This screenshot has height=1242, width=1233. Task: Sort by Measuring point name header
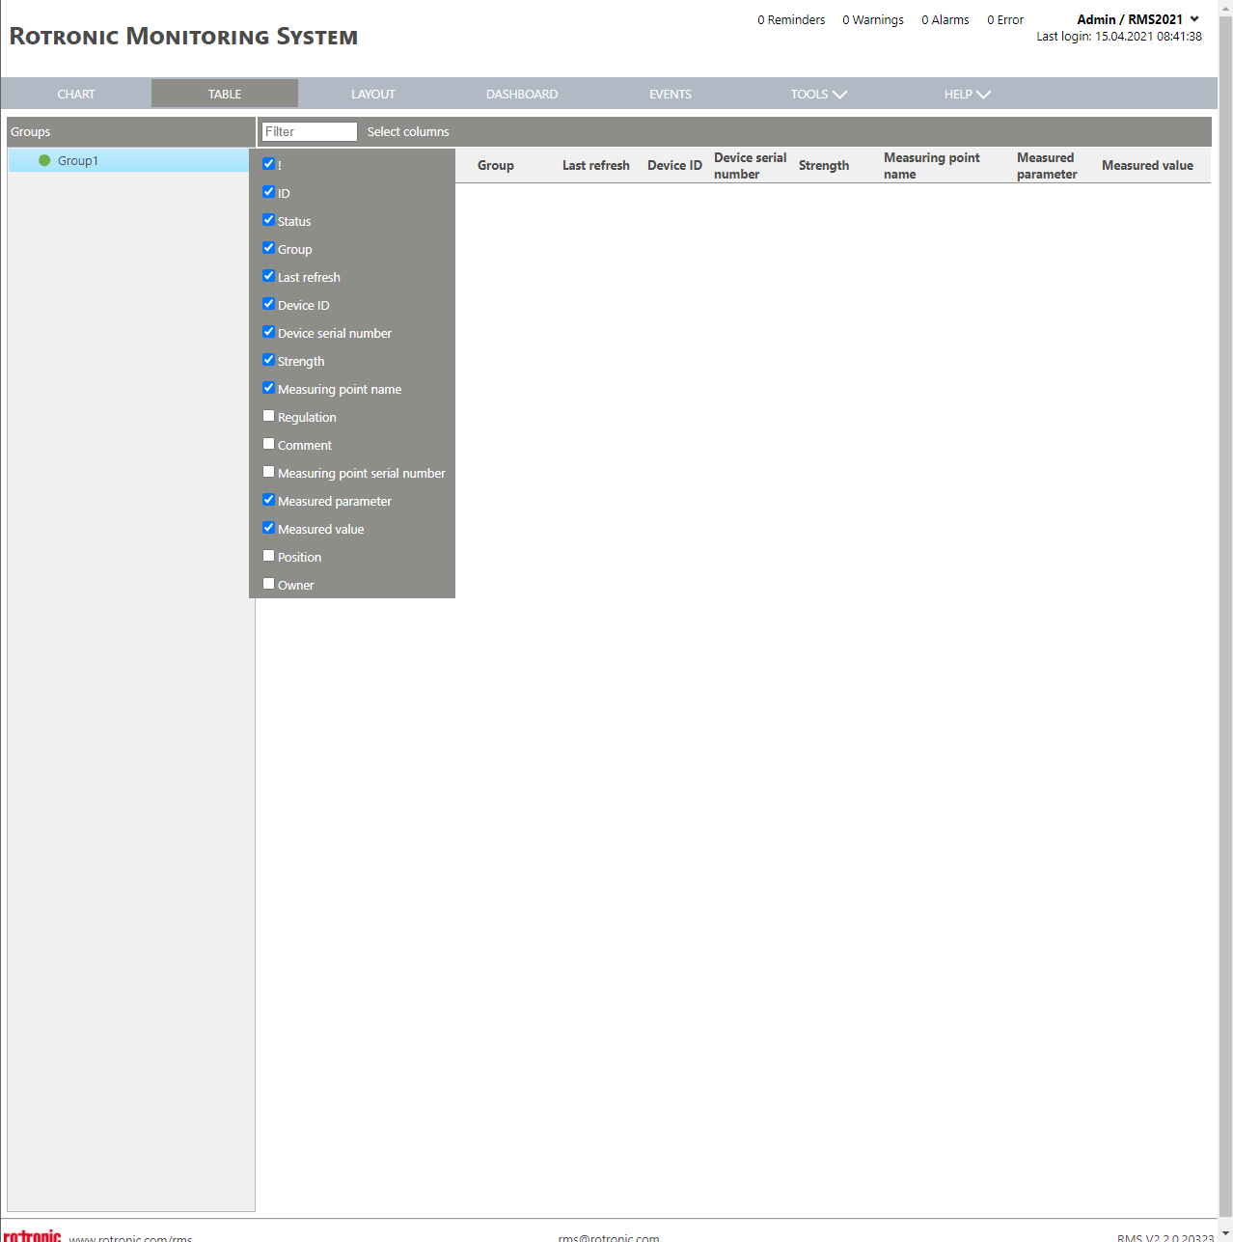point(932,166)
